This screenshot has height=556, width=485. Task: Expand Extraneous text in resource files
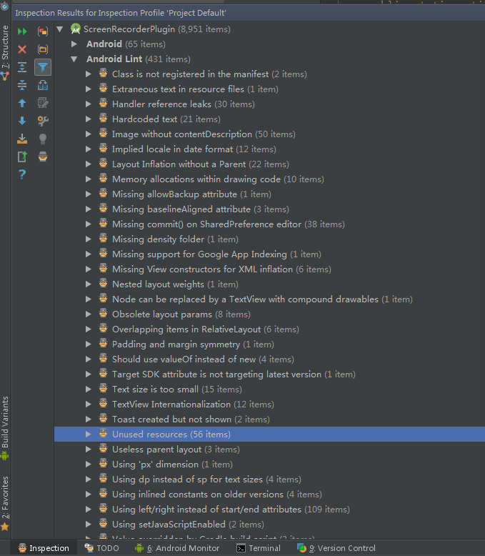click(89, 89)
